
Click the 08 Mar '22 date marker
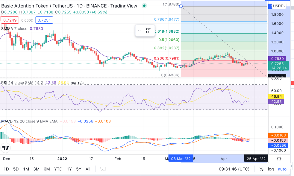pos(181,159)
